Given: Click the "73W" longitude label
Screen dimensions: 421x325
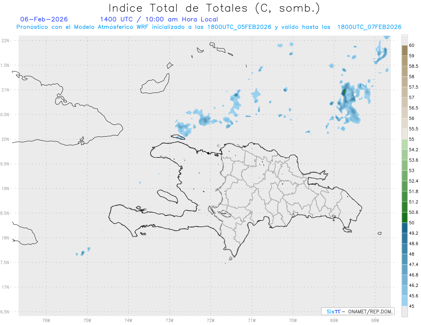Looking at the screenshot, I should (x=169, y=320).
